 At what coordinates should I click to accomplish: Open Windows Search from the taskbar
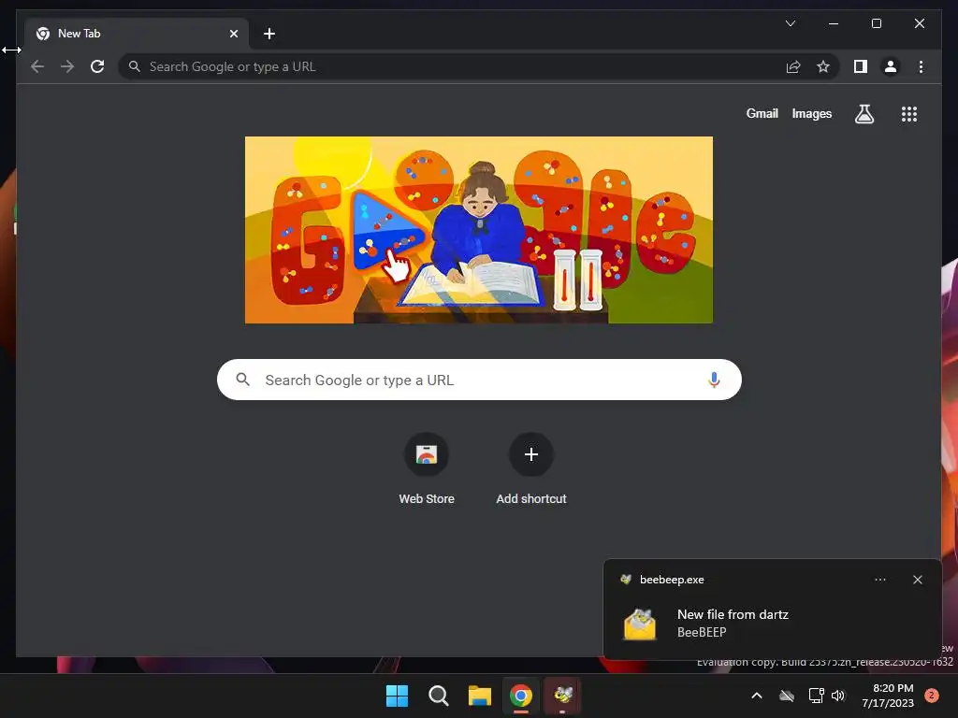click(439, 696)
